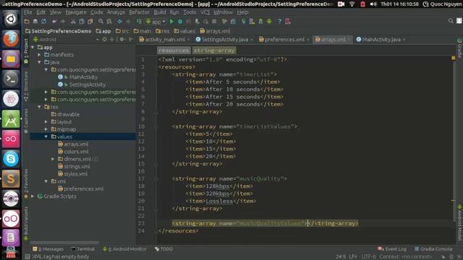Click the Find magnifier icon
The width and height of the screenshot is (463, 260).
click(x=101, y=22)
